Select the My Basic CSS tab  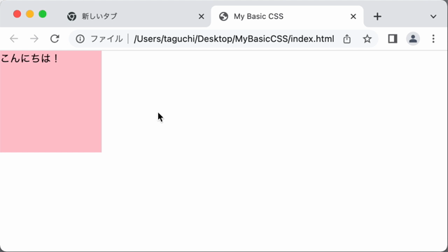[287, 16]
